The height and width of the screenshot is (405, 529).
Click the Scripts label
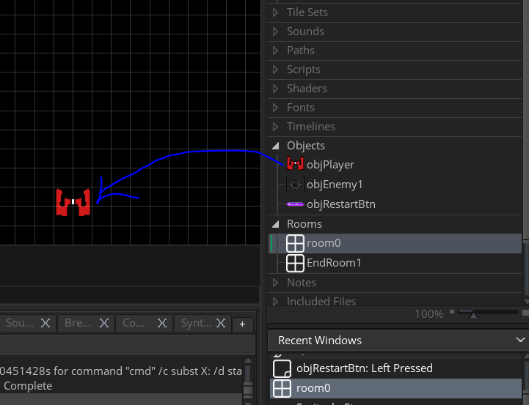(x=303, y=70)
